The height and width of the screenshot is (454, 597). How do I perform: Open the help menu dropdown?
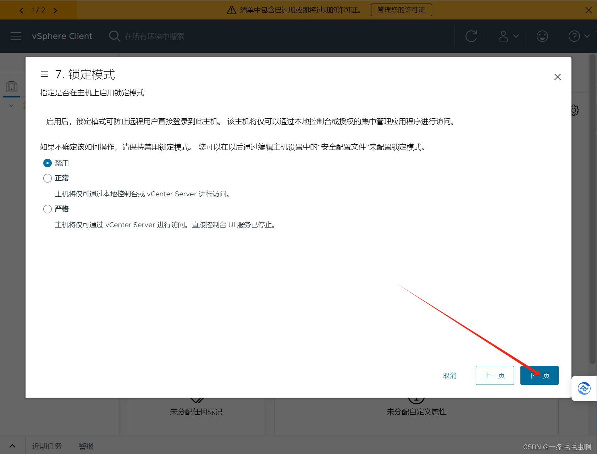[579, 36]
